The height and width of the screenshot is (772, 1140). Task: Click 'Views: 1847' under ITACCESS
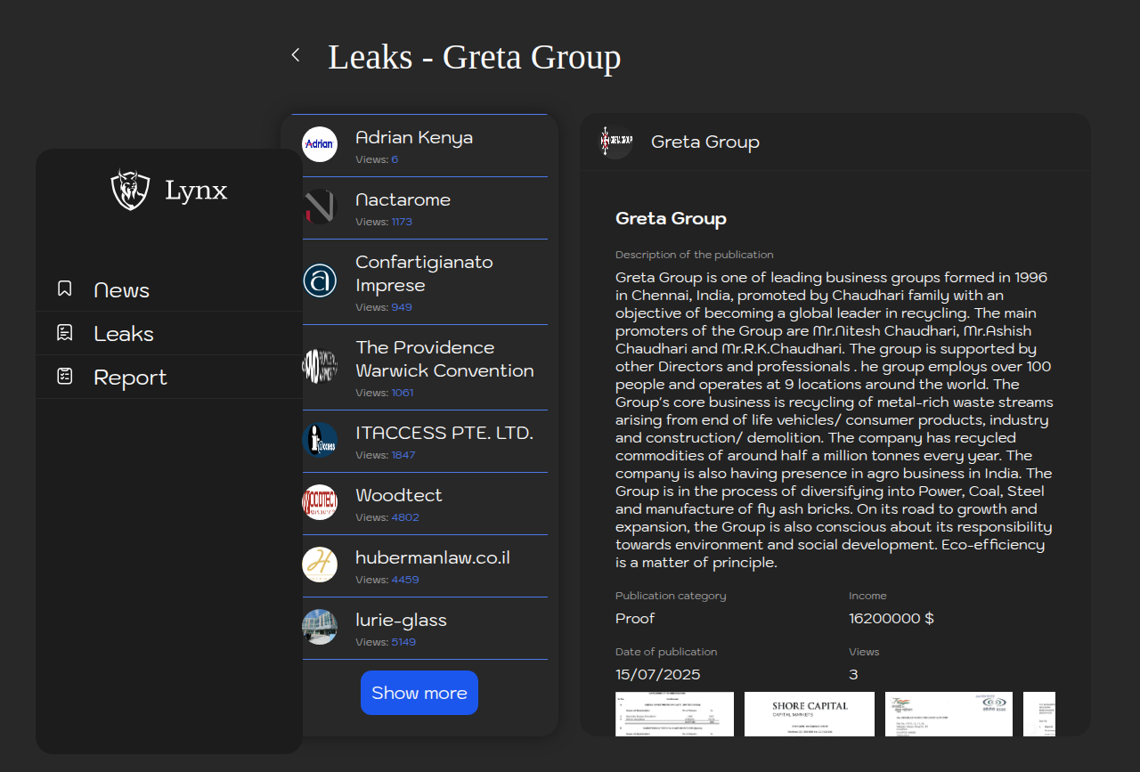click(x=386, y=455)
